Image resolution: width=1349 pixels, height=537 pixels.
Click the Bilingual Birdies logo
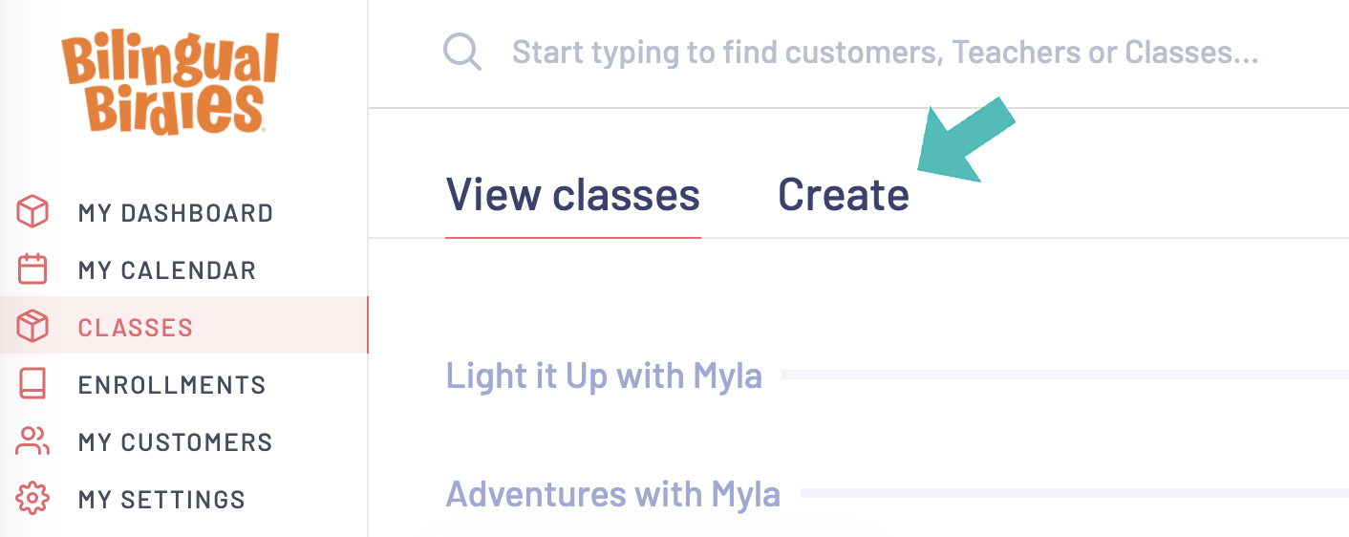170,83
